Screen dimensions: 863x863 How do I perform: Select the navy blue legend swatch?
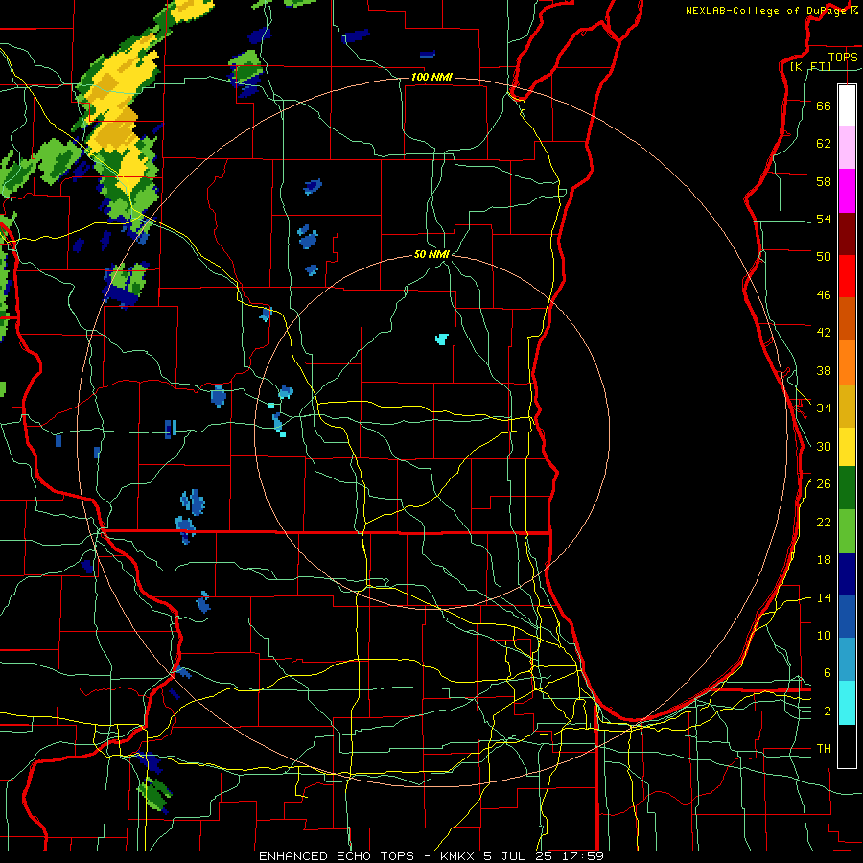coord(847,574)
